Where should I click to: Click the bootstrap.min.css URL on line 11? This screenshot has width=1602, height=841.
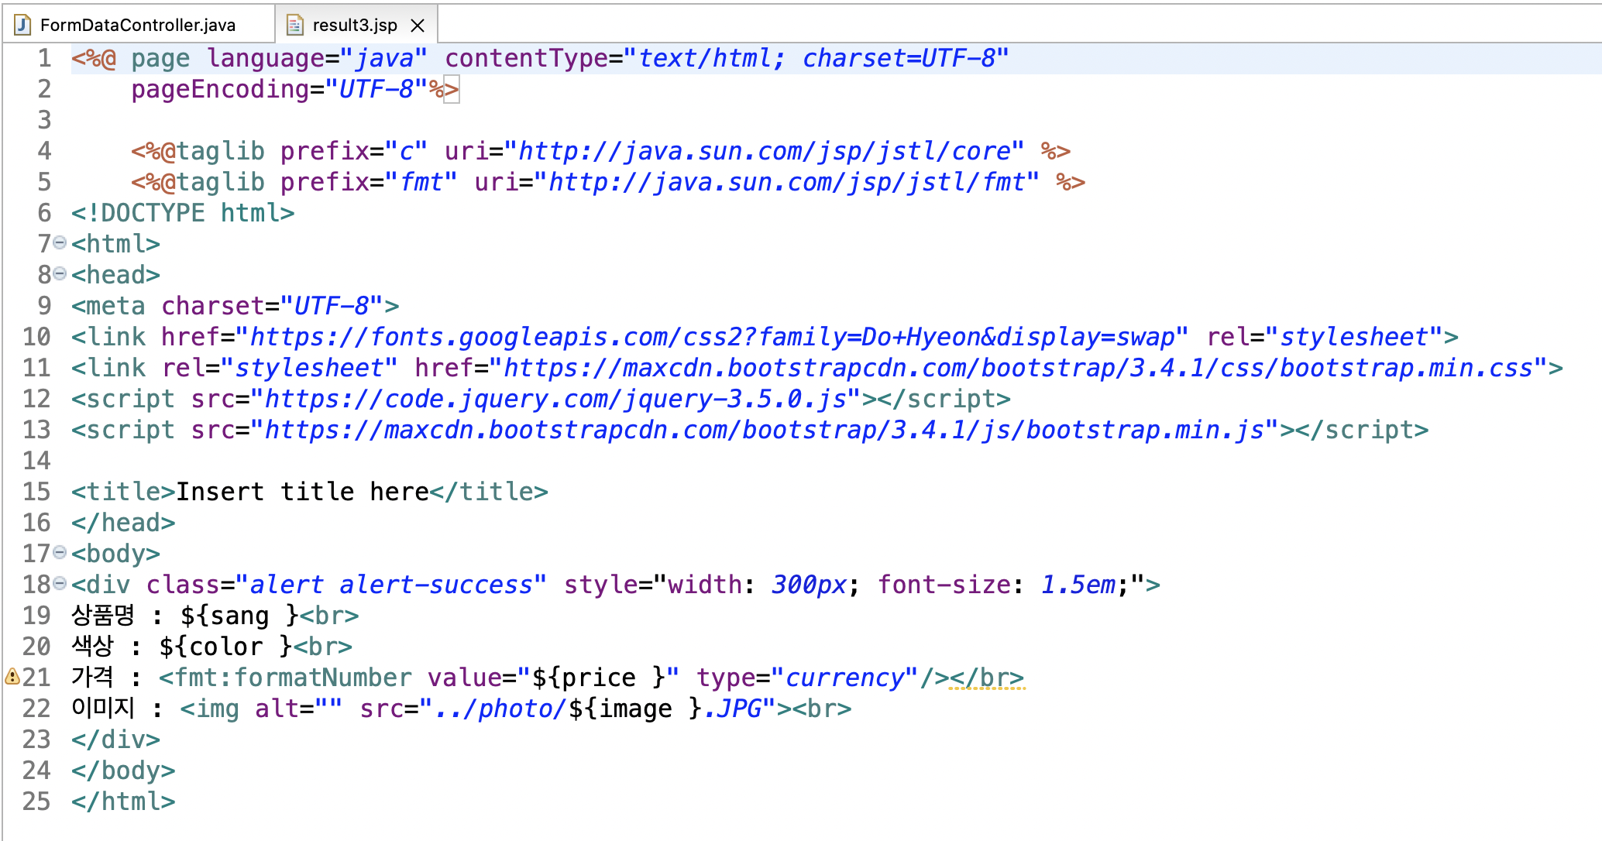click(1018, 368)
